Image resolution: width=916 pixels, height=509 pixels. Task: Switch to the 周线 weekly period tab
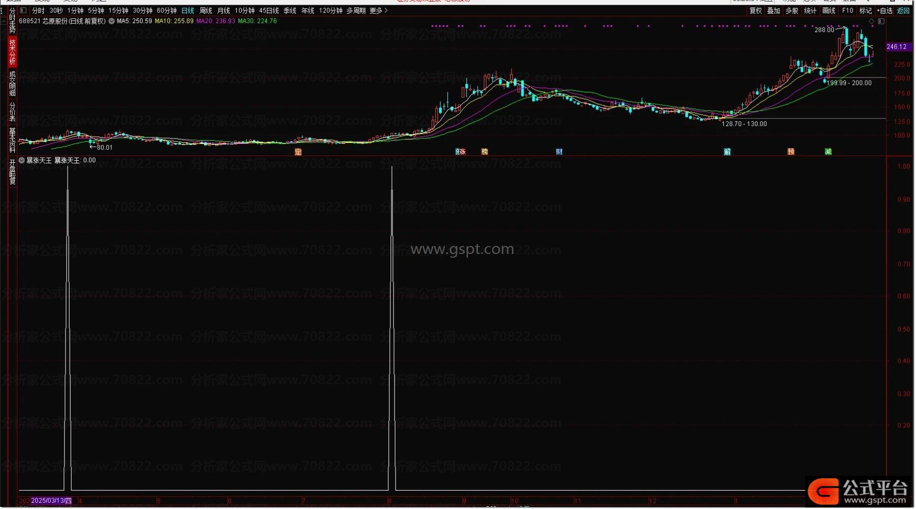(x=206, y=11)
